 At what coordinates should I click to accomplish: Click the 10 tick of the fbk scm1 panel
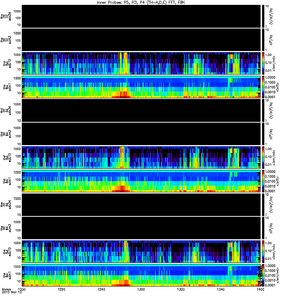[x=19, y=281]
